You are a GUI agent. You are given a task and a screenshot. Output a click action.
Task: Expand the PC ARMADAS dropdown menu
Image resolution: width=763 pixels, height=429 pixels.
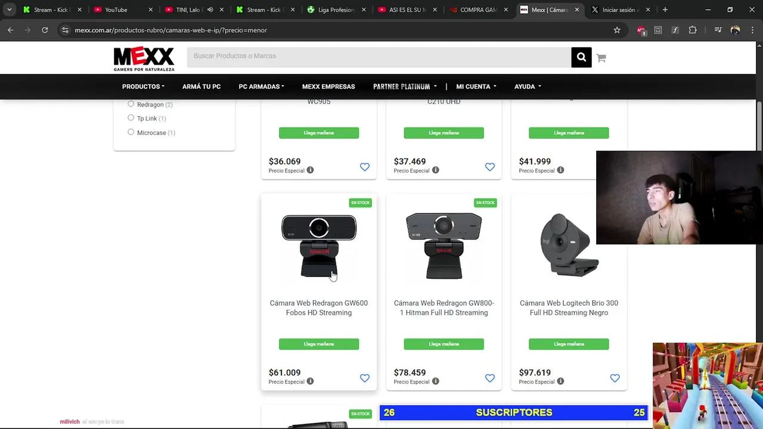click(261, 86)
